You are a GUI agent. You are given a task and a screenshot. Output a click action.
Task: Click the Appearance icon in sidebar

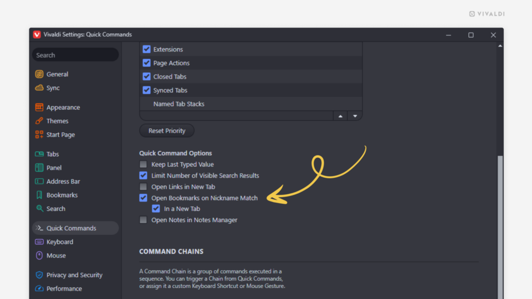(x=39, y=107)
